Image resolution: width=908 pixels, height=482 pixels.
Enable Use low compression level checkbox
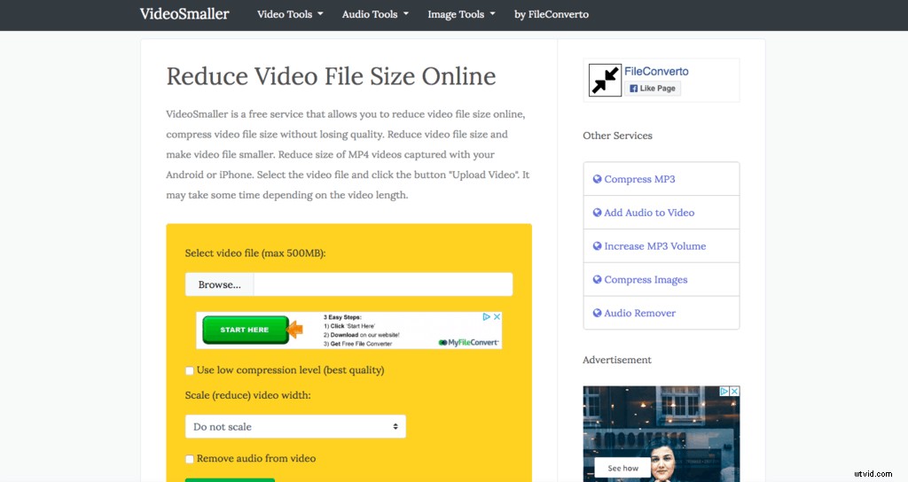190,370
